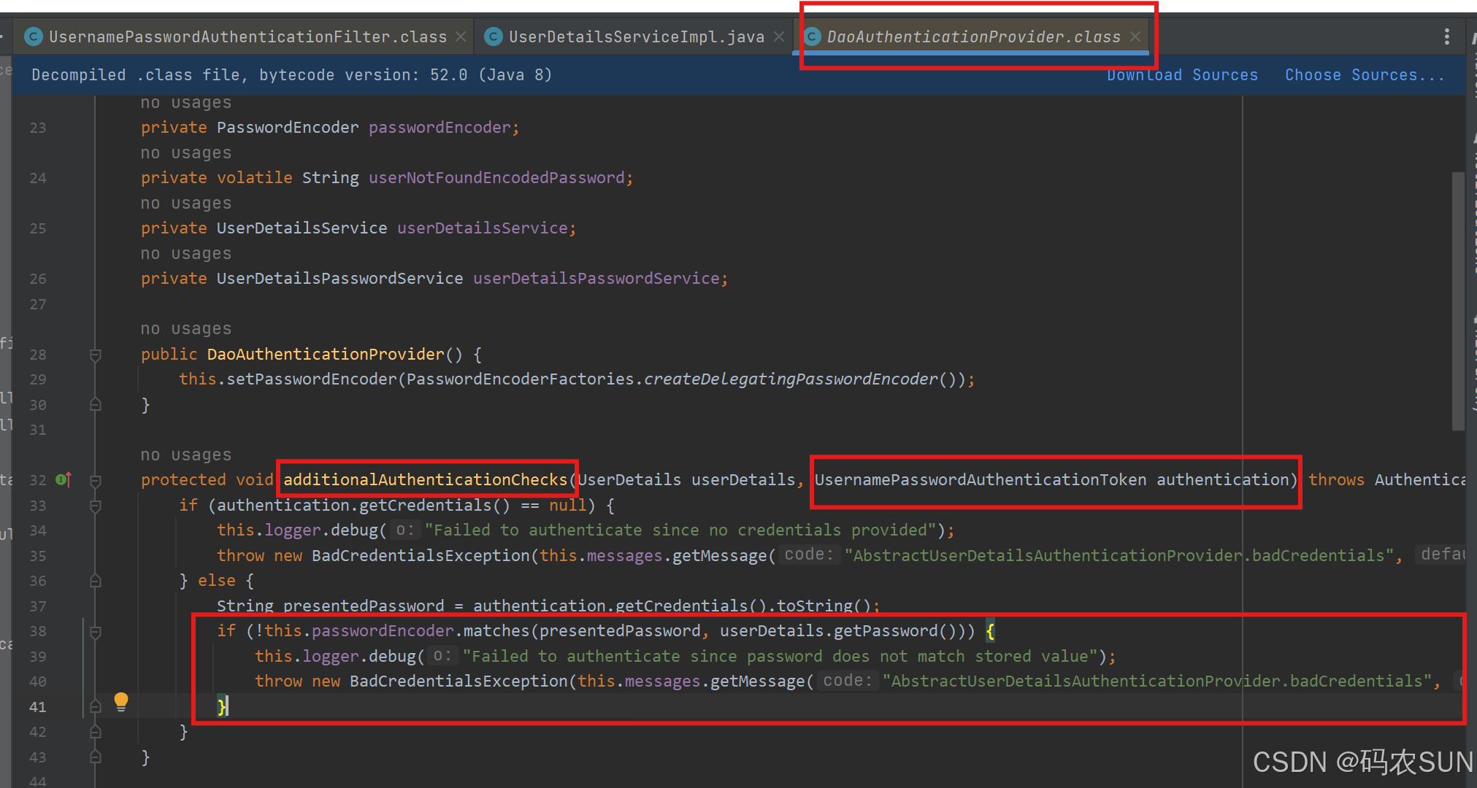Click getCredentials call on line 33
This screenshot has height=788, width=1477.
pos(426,505)
